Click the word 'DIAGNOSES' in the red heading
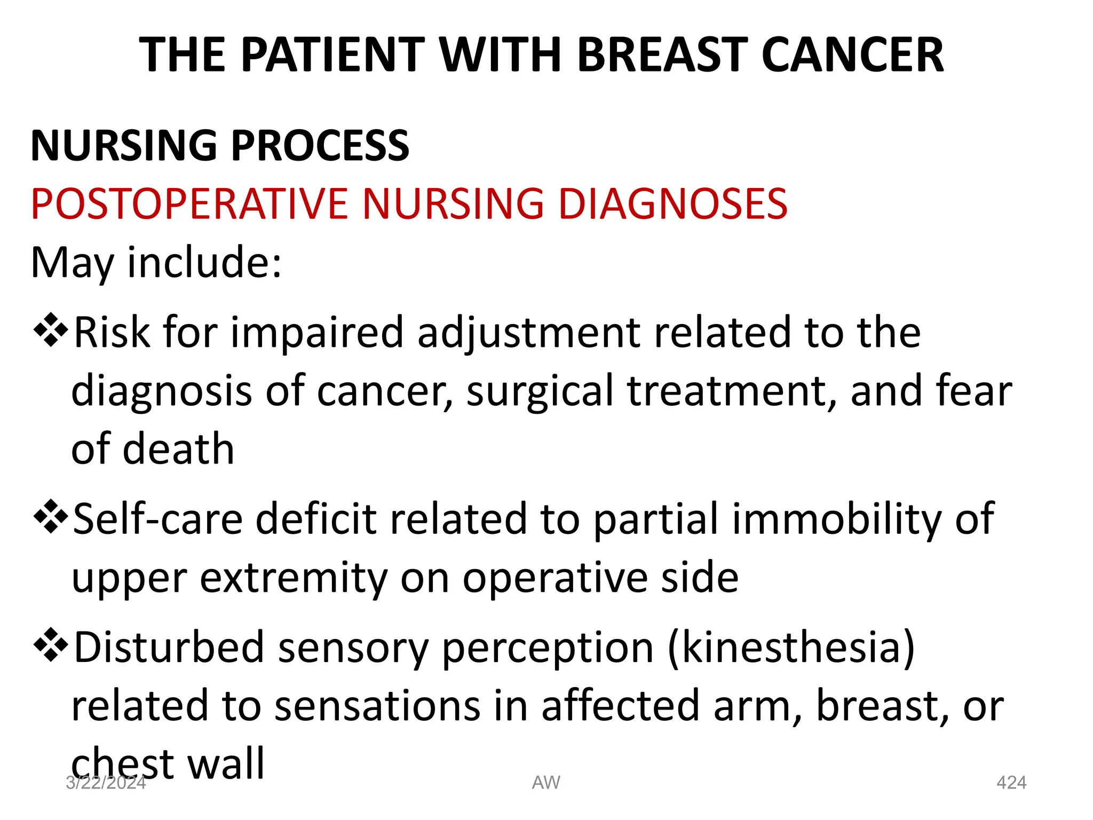Viewport: 1093px width, 820px height. (x=672, y=203)
